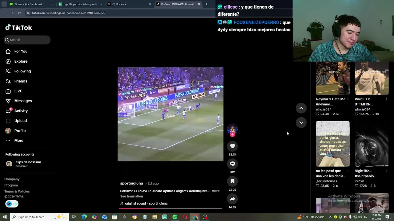The height and width of the screenshot is (221, 394).
Task: Open options for Neymar x Hate Me card
Action: pos(348,99)
